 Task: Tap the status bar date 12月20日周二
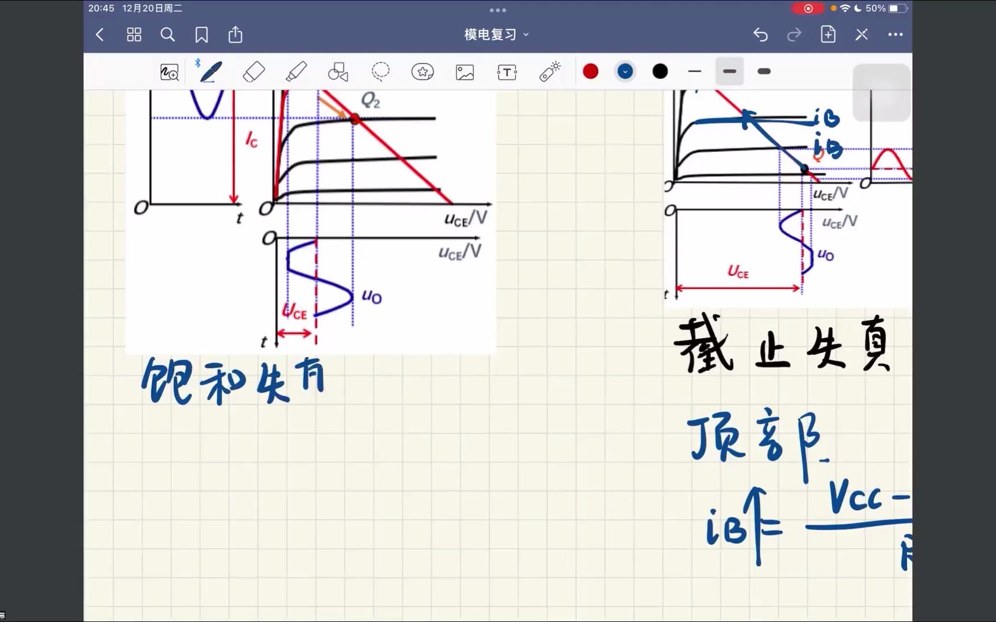coord(152,8)
